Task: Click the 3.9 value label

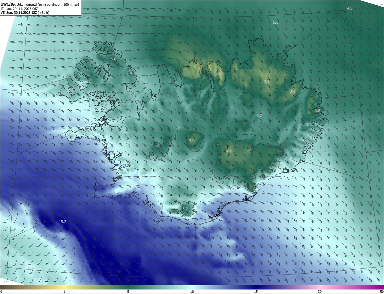Action: click(192, 141)
